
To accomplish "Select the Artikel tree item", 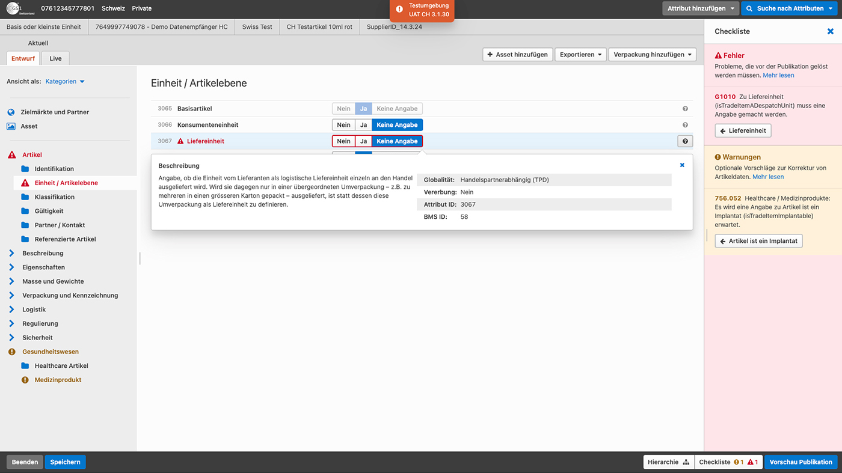I will click(x=32, y=154).
